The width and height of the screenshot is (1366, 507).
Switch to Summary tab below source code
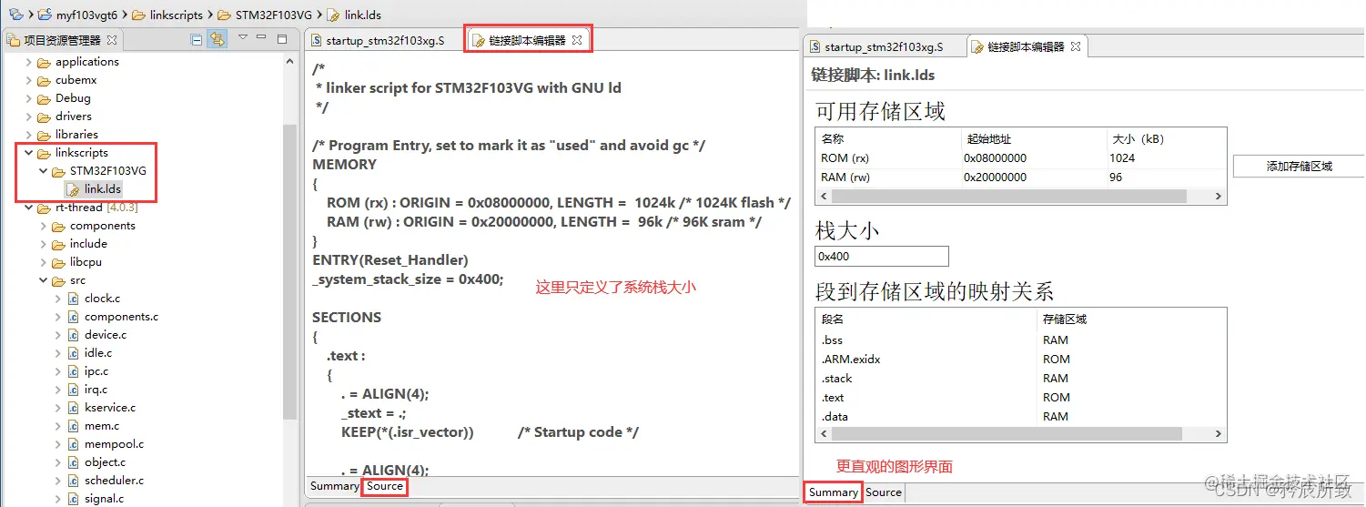click(334, 486)
